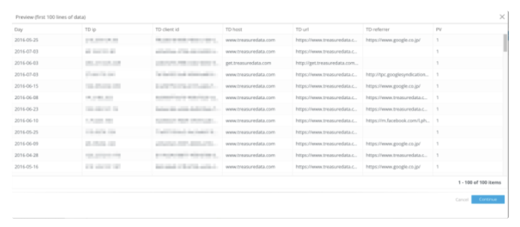Viewport: 520px width, 227px height.
Task: Close the data preview dialog
Action: (x=502, y=17)
